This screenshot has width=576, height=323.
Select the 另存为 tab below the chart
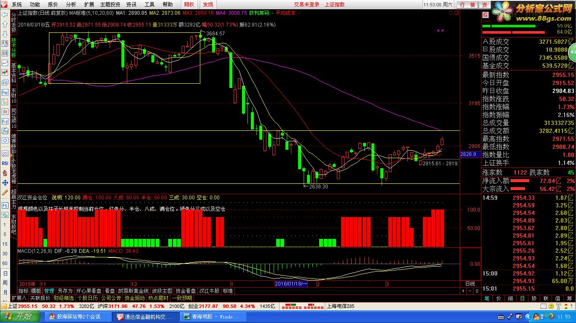(65, 291)
